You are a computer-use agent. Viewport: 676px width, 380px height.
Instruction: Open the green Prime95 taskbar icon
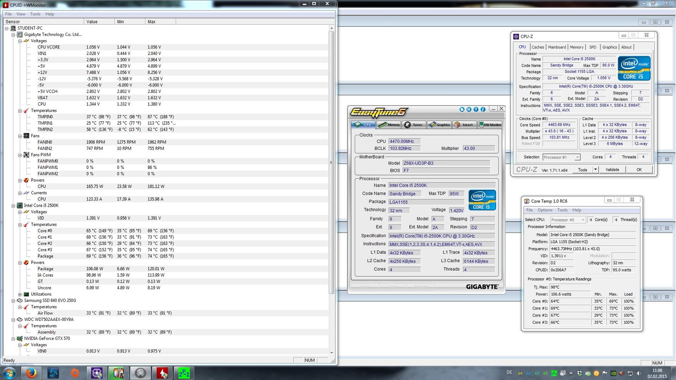(184, 373)
